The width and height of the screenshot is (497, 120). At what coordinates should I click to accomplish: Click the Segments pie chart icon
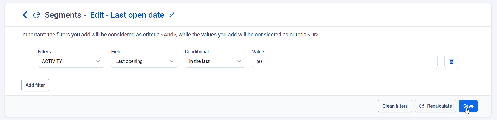tap(37, 15)
